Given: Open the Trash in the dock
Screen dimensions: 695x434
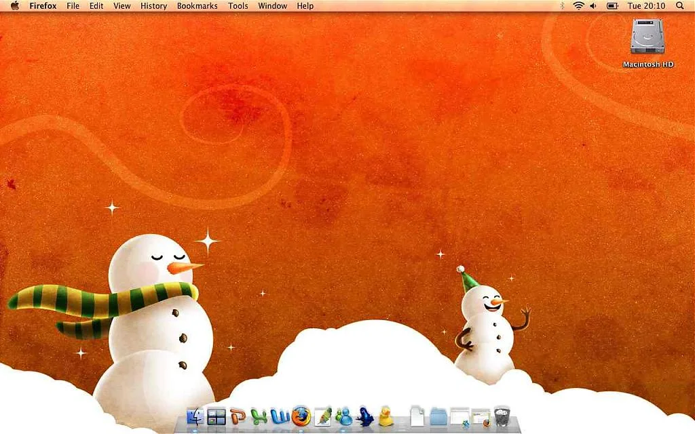Looking at the screenshot, I should click(x=502, y=416).
